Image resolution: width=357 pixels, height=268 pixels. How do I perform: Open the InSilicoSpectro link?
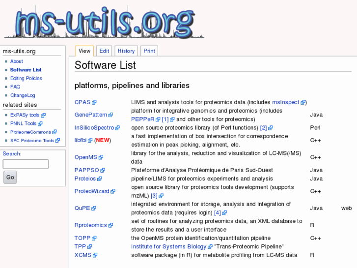click(x=94, y=128)
